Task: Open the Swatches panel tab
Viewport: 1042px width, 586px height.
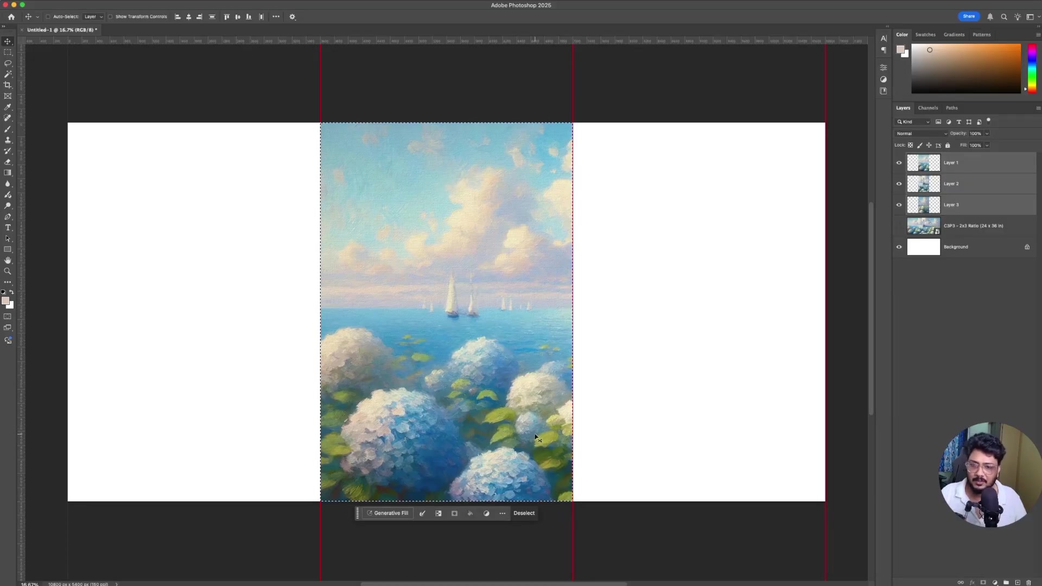Action: tap(925, 34)
